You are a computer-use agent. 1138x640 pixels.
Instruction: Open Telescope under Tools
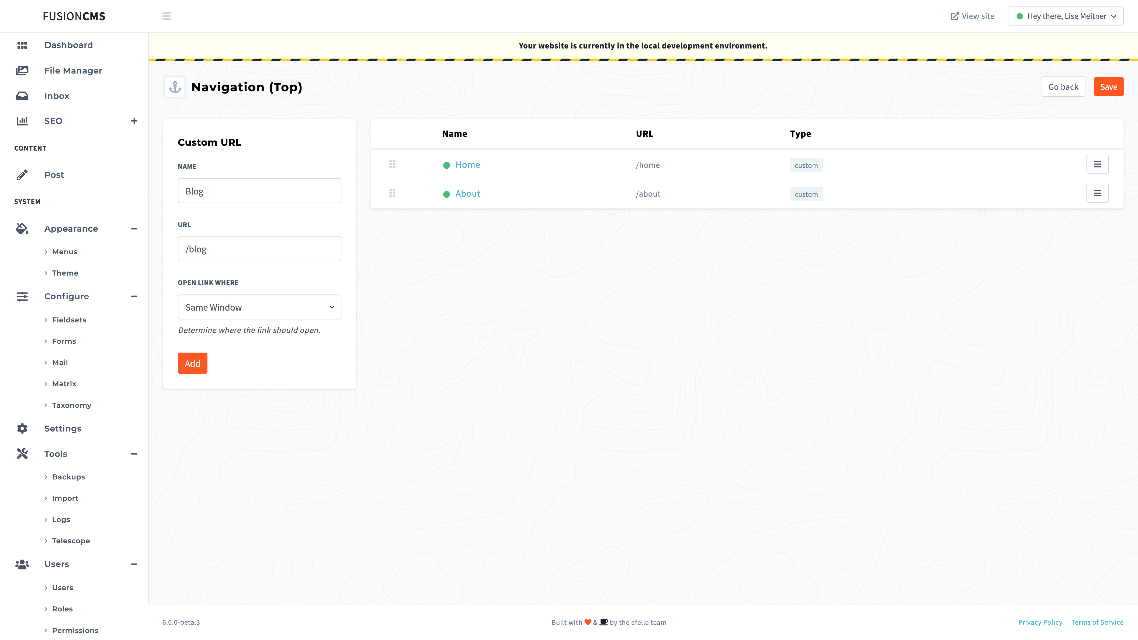tap(71, 541)
